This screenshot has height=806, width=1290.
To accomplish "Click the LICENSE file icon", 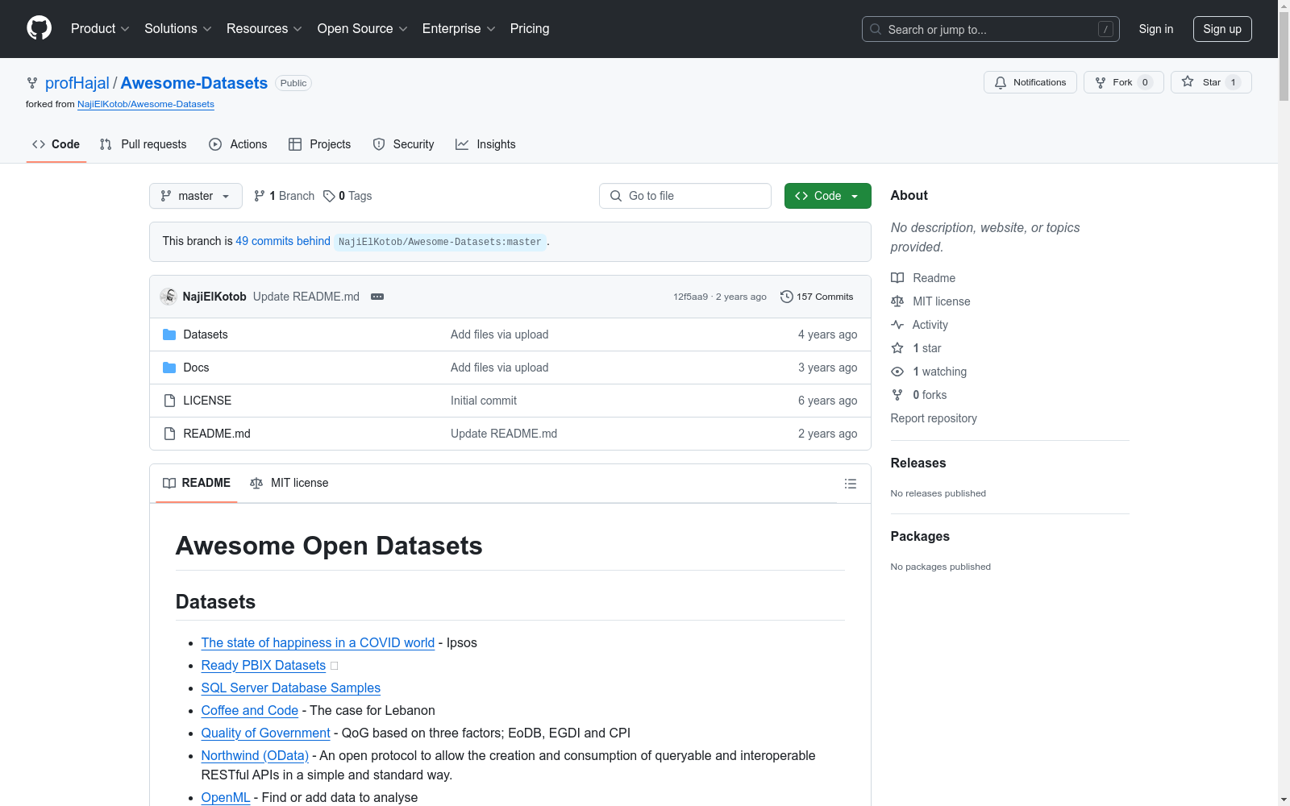I will click(169, 401).
